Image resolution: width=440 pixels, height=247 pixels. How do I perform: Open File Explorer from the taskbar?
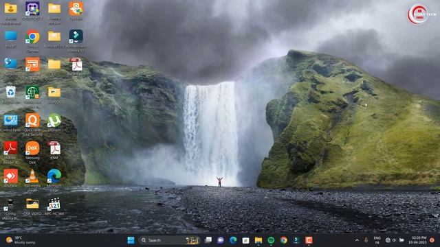(x=258, y=240)
